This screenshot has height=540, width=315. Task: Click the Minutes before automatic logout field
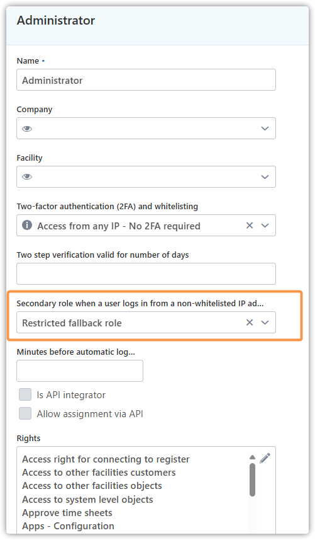[x=80, y=371]
